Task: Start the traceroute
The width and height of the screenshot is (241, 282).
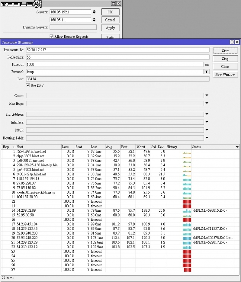Action: click(x=225, y=51)
